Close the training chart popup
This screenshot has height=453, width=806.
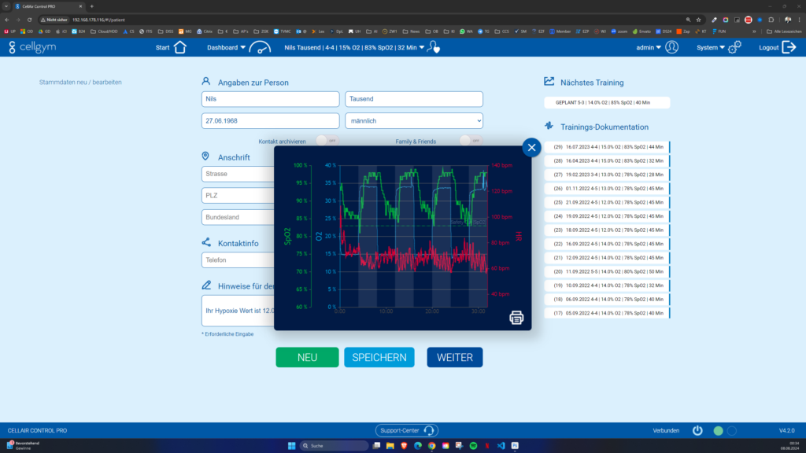pyautogui.click(x=531, y=147)
